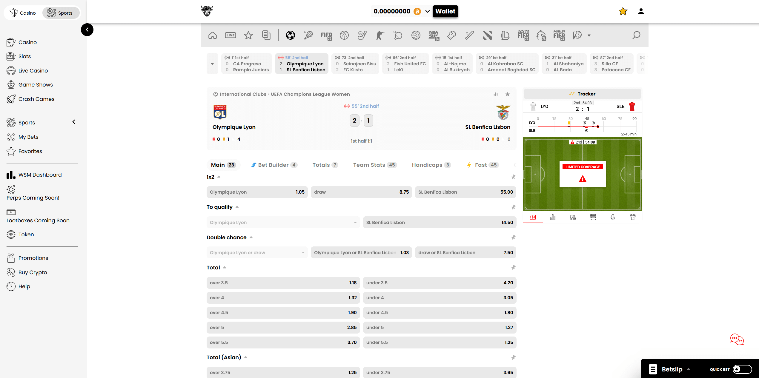Select the Seinajoen Sisu live match card
759x378 pixels.
tap(355, 64)
